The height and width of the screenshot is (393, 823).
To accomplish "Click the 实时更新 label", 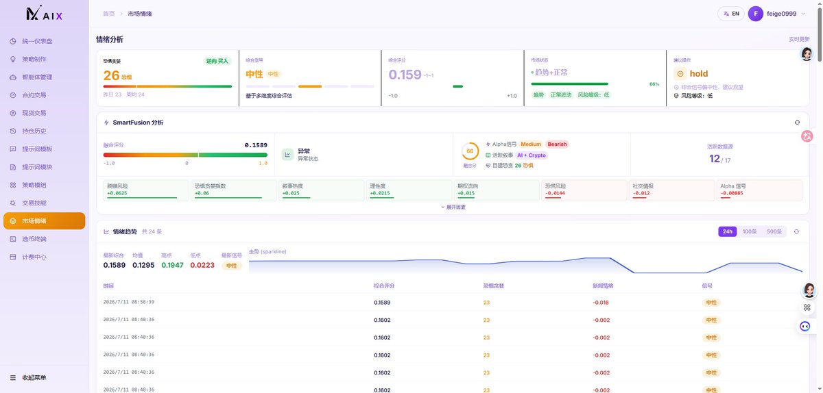I will [799, 39].
